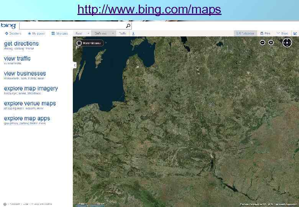Click the 'explore map apps' link
Image resolution: width=299 pixels, height=207 pixels.
pyautogui.click(x=27, y=118)
